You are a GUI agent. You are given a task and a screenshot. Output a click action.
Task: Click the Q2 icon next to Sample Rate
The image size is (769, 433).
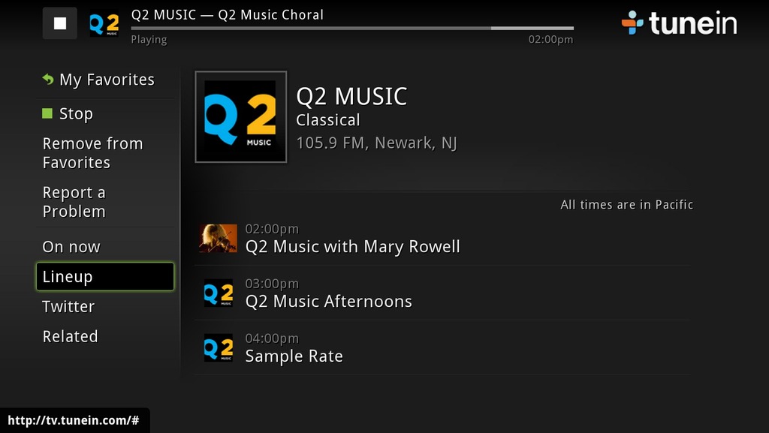219,347
